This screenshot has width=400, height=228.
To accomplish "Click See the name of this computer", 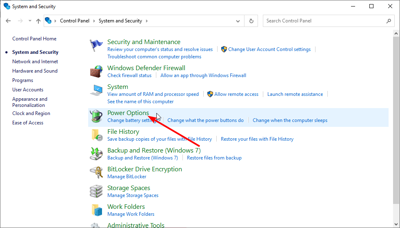I will tap(140, 102).
